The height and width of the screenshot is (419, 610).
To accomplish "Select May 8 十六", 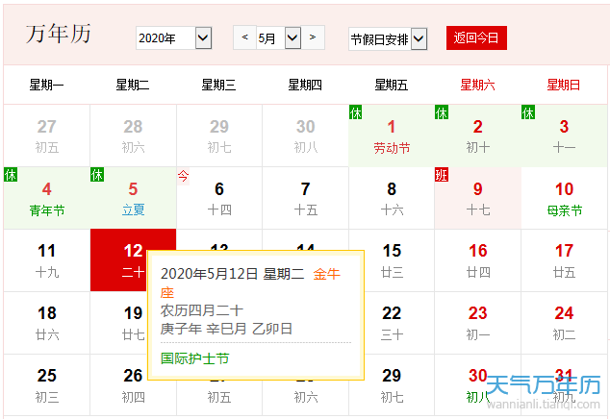I will coord(392,198).
